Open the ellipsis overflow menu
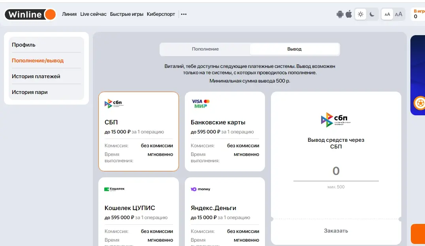Screen dimensions: 425x246 [x=184, y=14]
